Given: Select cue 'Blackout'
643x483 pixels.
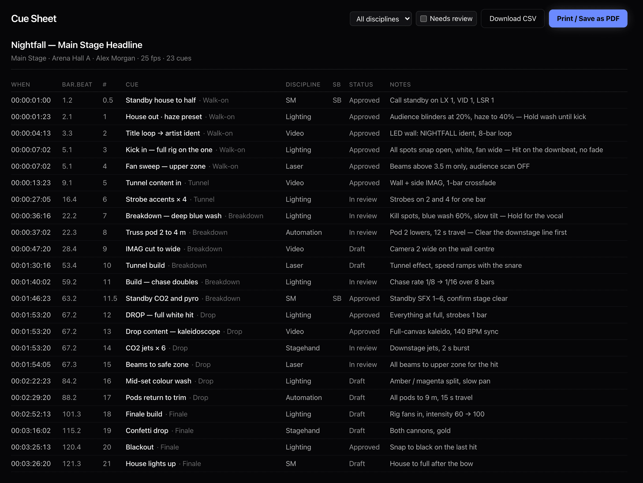Looking at the screenshot, I should [x=140, y=447].
